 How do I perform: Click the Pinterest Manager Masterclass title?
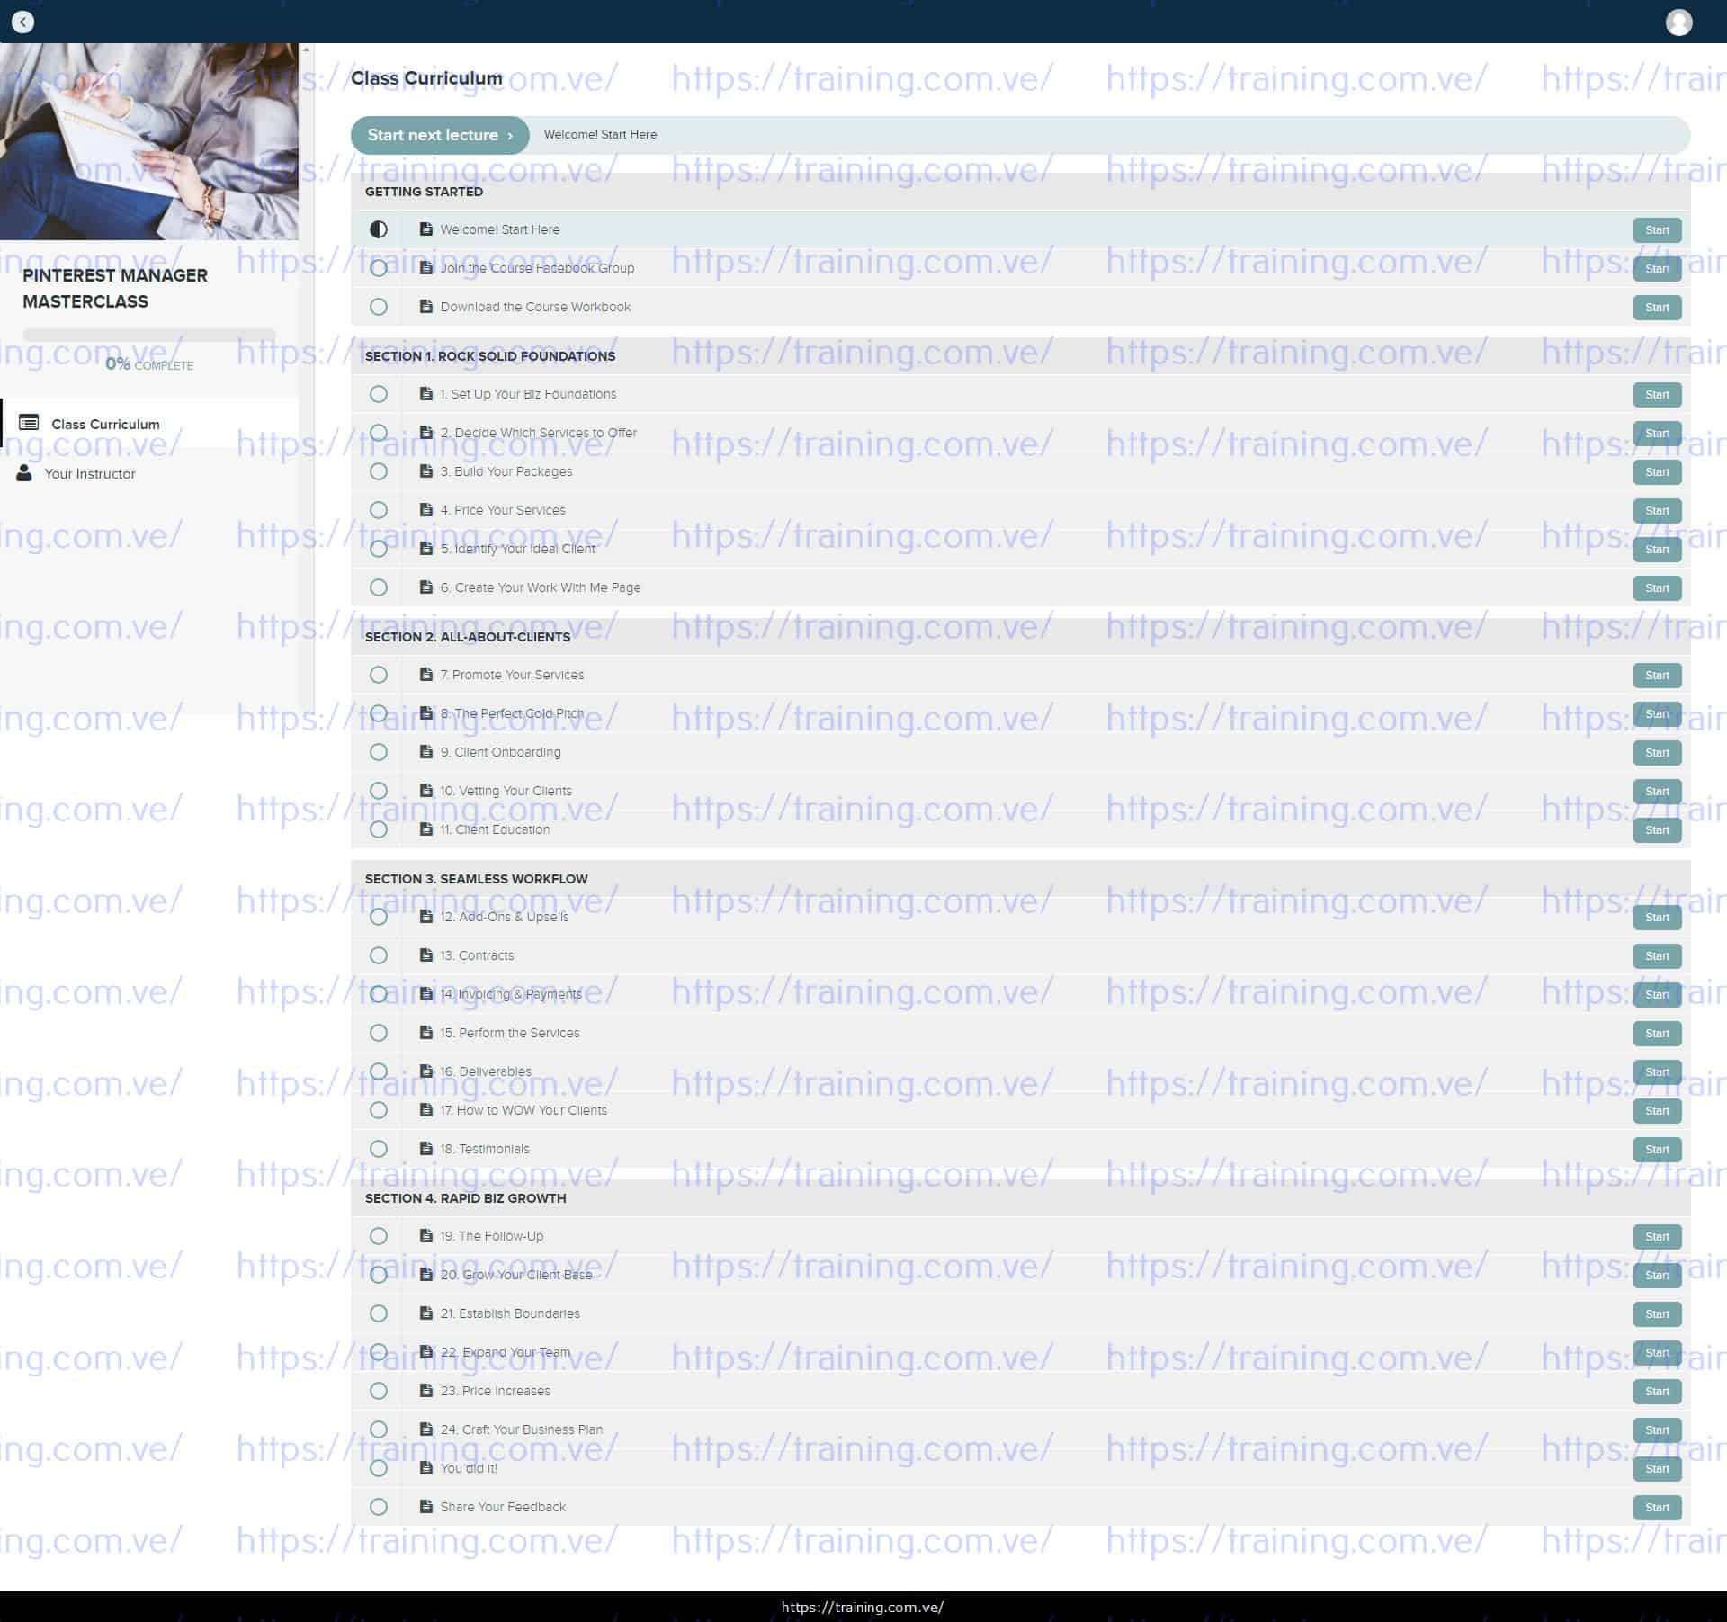[115, 288]
